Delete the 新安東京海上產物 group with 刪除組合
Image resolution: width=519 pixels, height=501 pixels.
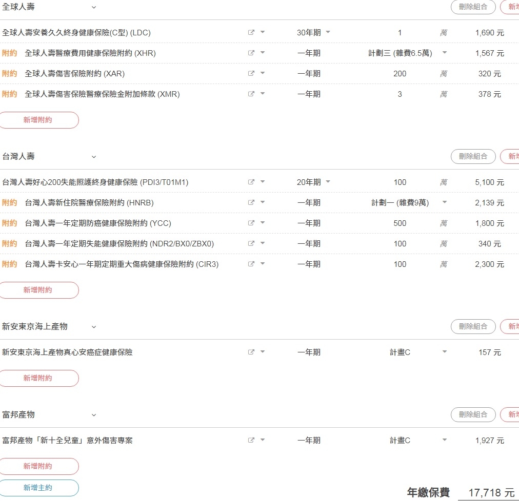click(473, 327)
